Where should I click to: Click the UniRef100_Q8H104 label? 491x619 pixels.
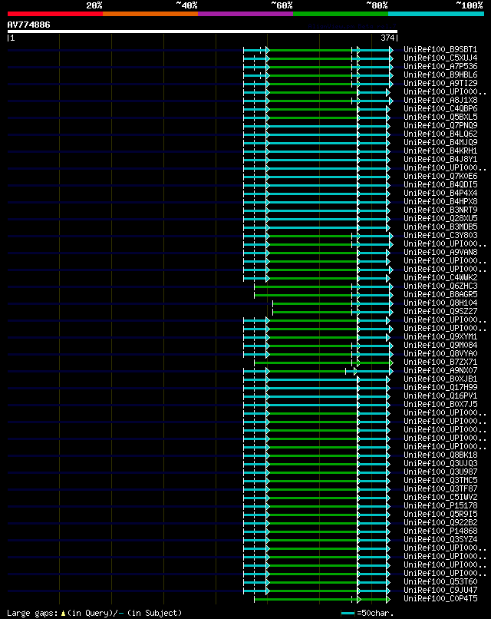[440, 303]
